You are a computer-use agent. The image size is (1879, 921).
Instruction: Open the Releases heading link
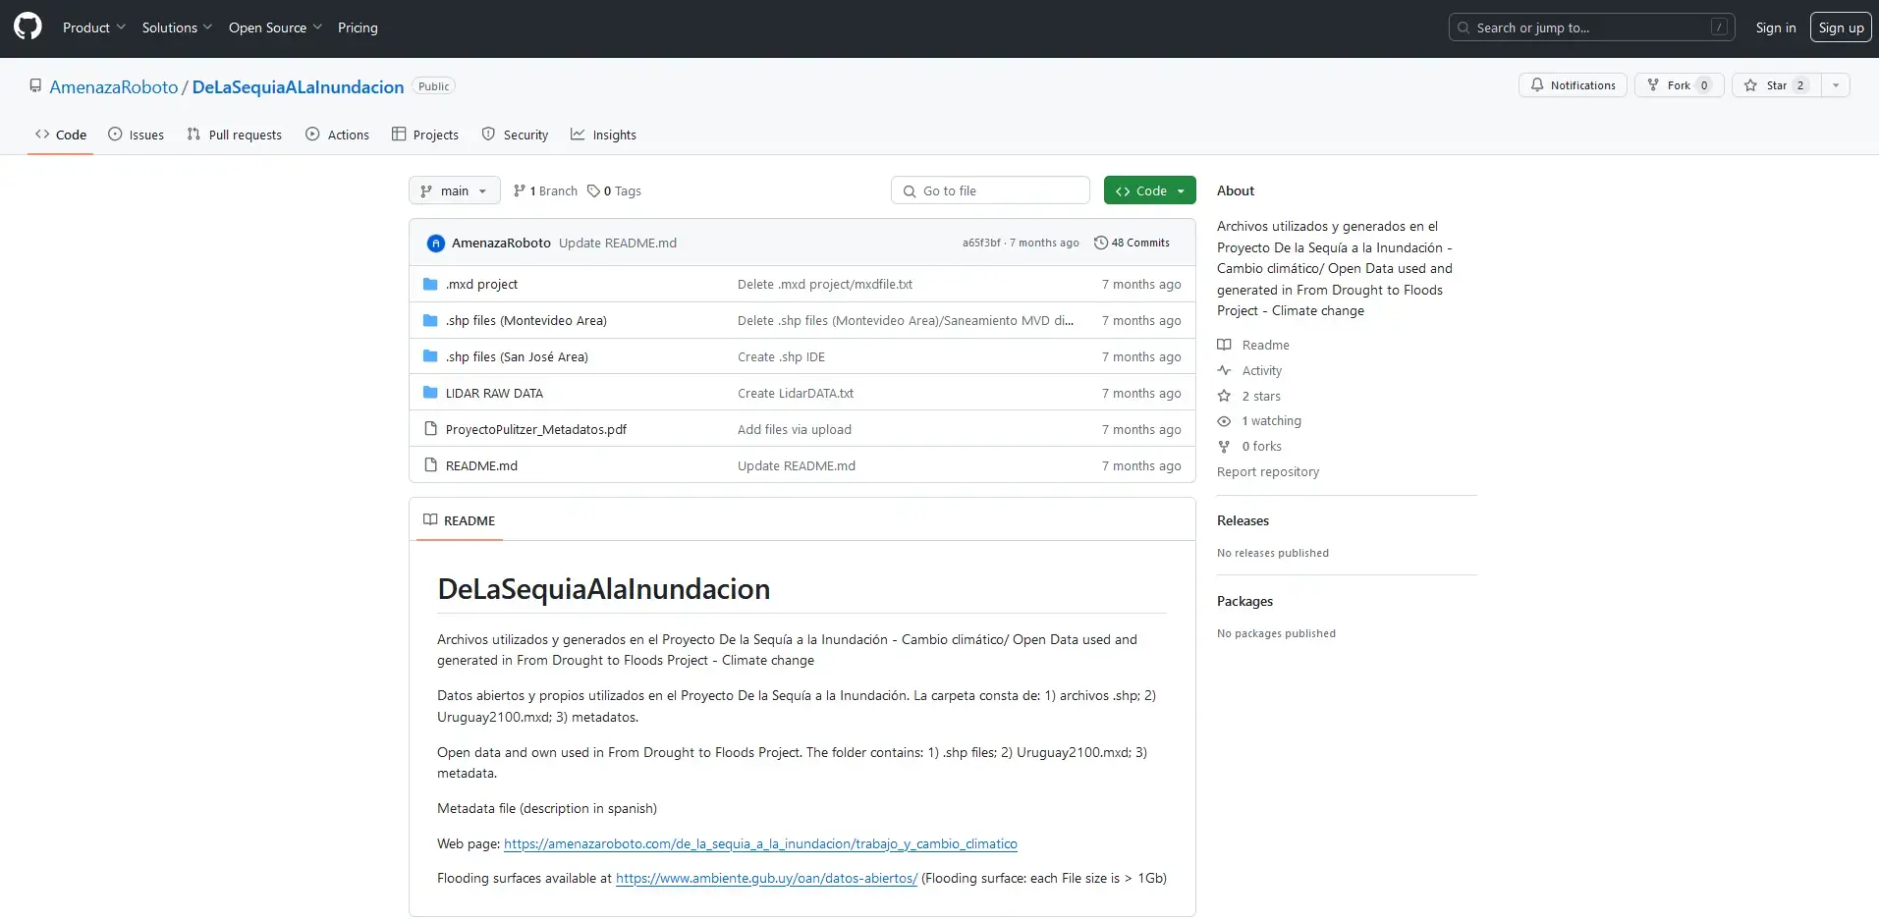pos(1243,520)
